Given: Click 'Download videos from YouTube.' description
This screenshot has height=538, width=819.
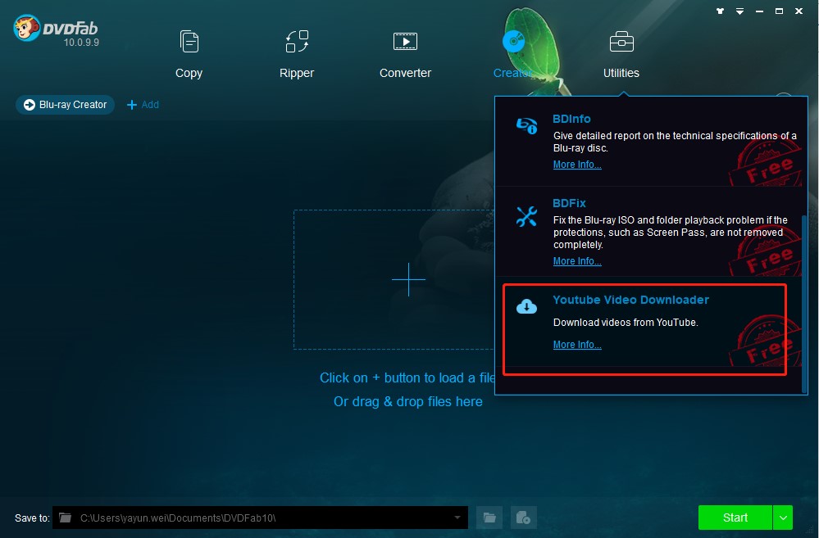Looking at the screenshot, I should pyautogui.click(x=626, y=323).
